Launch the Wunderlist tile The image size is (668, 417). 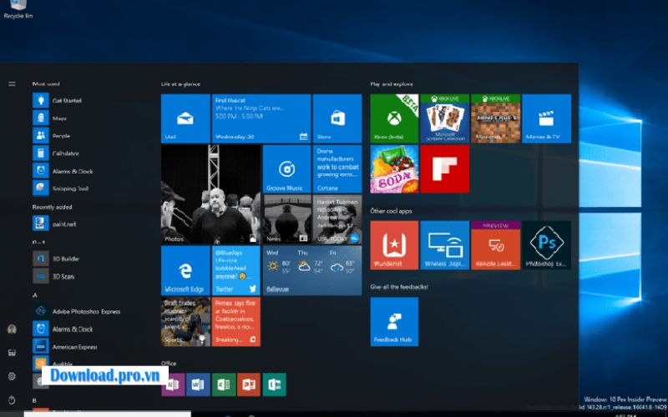[x=394, y=244]
